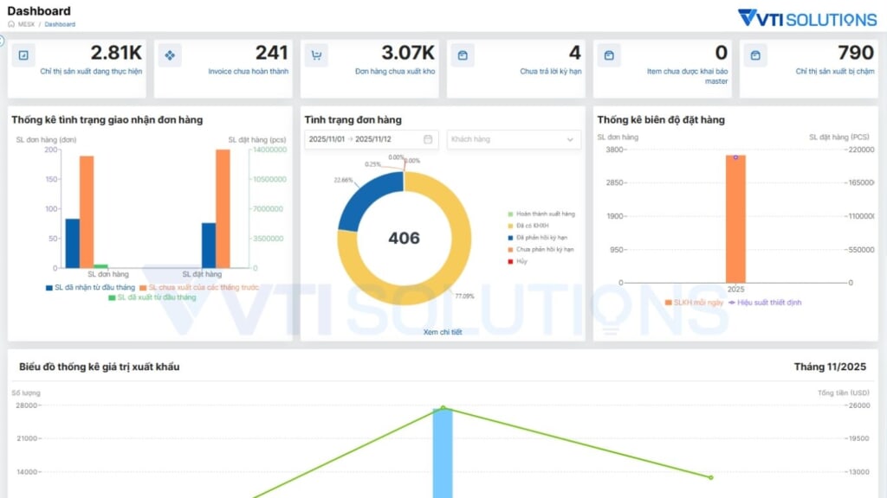Click the invoice icon beside 241

[170, 55]
